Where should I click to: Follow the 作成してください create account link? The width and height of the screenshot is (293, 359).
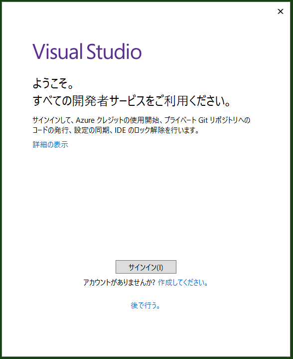pos(183,283)
